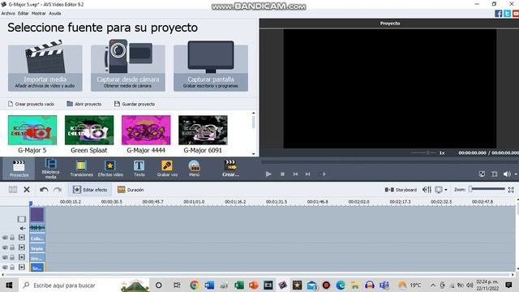
Task: Open the Biblioteca media section
Action: (x=50, y=169)
